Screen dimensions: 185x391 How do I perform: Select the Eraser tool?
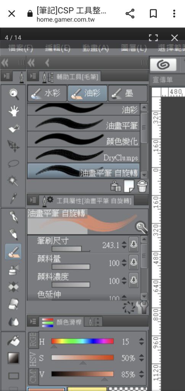coord(14,304)
